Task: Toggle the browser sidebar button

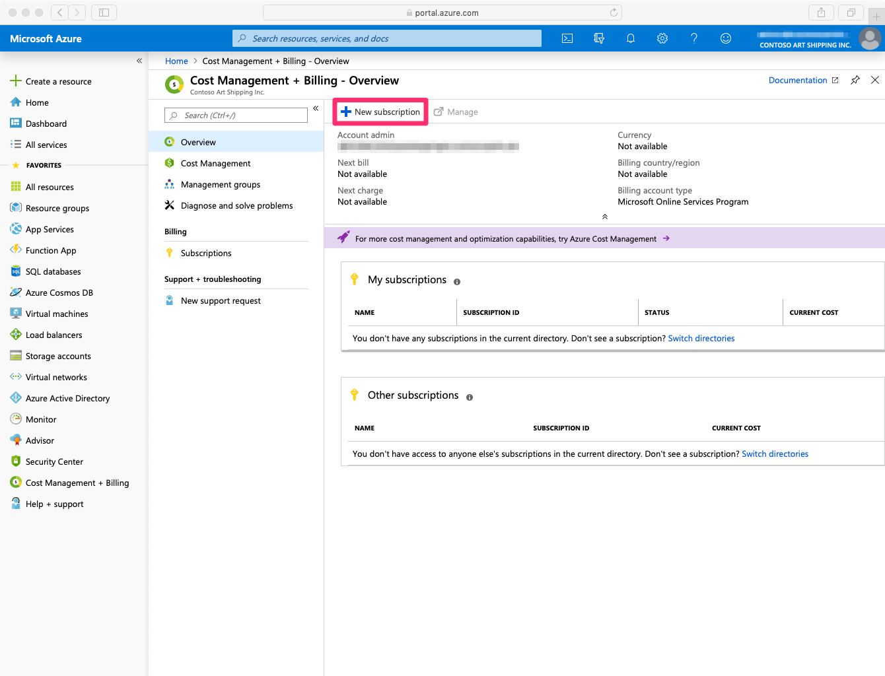Action: (x=104, y=13)
